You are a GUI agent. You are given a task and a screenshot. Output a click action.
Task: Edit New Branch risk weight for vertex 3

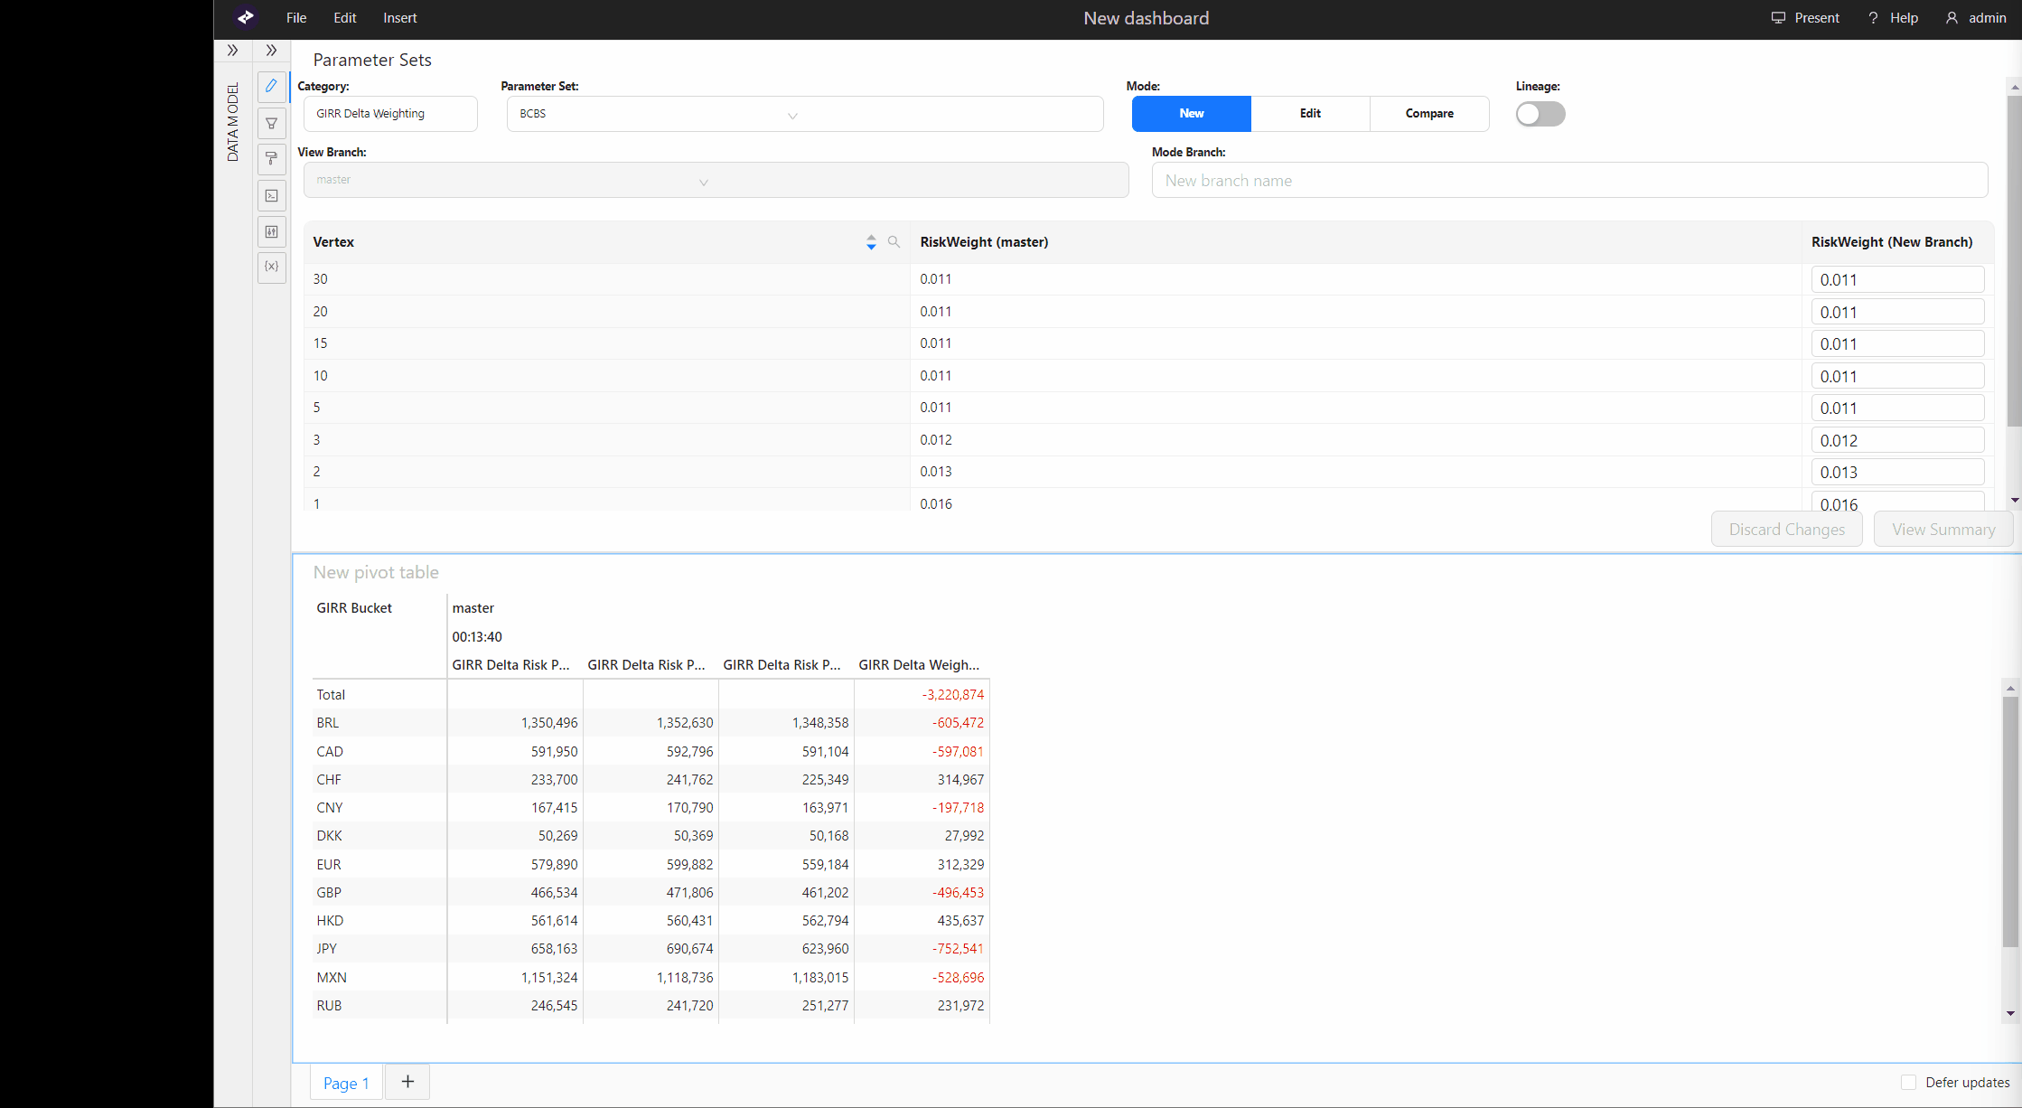tap(1897, 440)
